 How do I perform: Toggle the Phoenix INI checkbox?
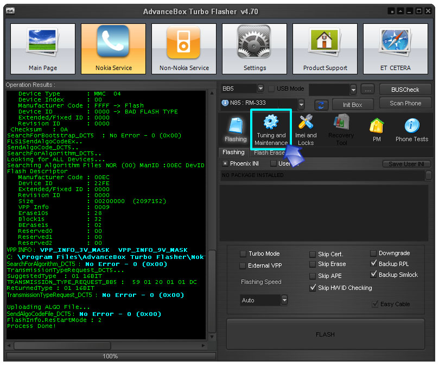click(x=225, y=163)
